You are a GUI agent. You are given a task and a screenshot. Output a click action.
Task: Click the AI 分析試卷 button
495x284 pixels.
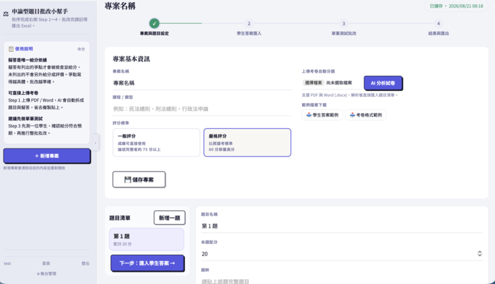(x=383, y=83)
